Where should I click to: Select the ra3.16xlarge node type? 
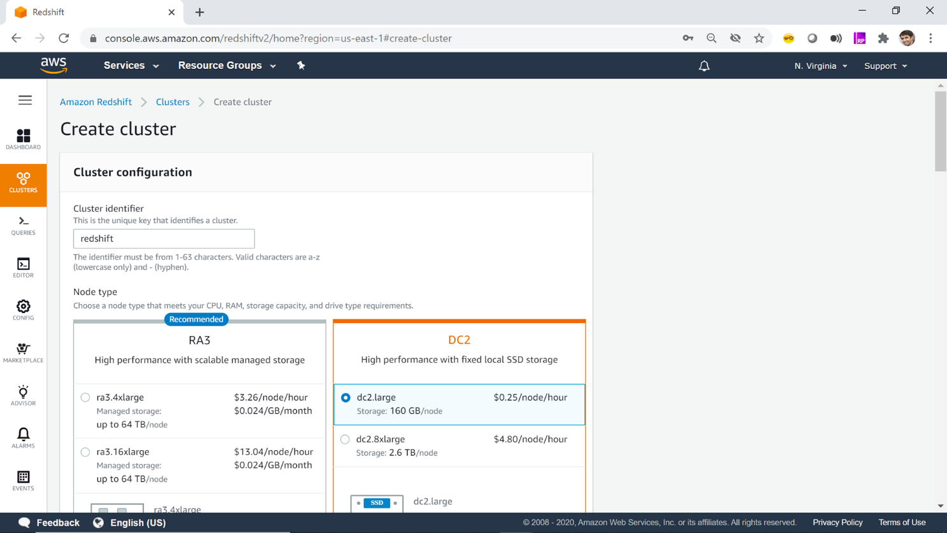coord(85,452)
